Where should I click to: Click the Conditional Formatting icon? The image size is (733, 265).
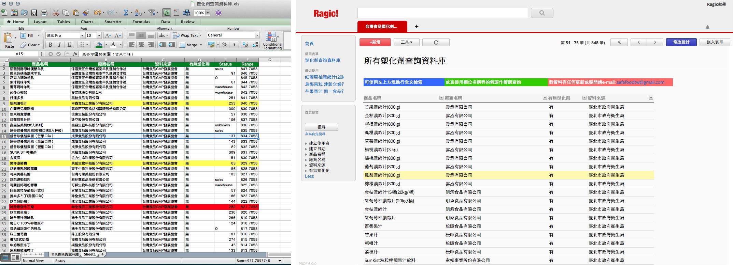[272, 41]
